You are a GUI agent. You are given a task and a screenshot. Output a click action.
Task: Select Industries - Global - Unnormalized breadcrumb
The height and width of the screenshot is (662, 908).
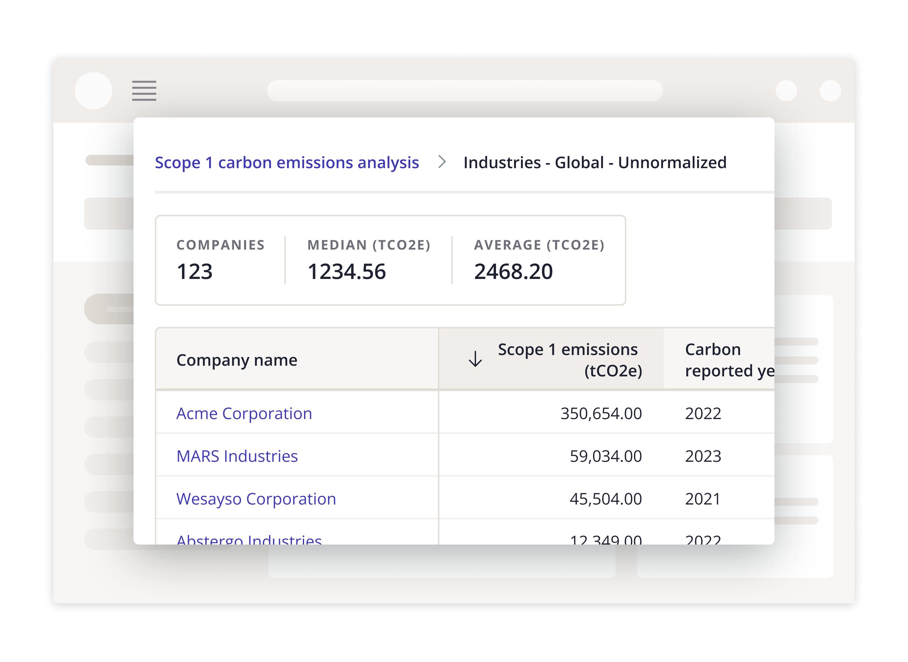pyautogui.click(x=595, y=163)
